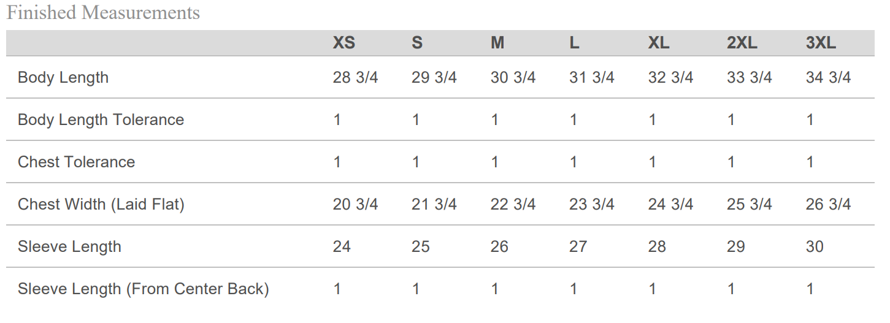Image resolution: width=890 pixels, height=323 pixels.
Task: Select the 2XL column header
Action: [742, 43]
